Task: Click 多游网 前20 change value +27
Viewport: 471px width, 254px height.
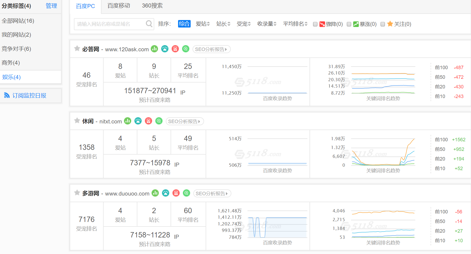Action: point(459,231)
